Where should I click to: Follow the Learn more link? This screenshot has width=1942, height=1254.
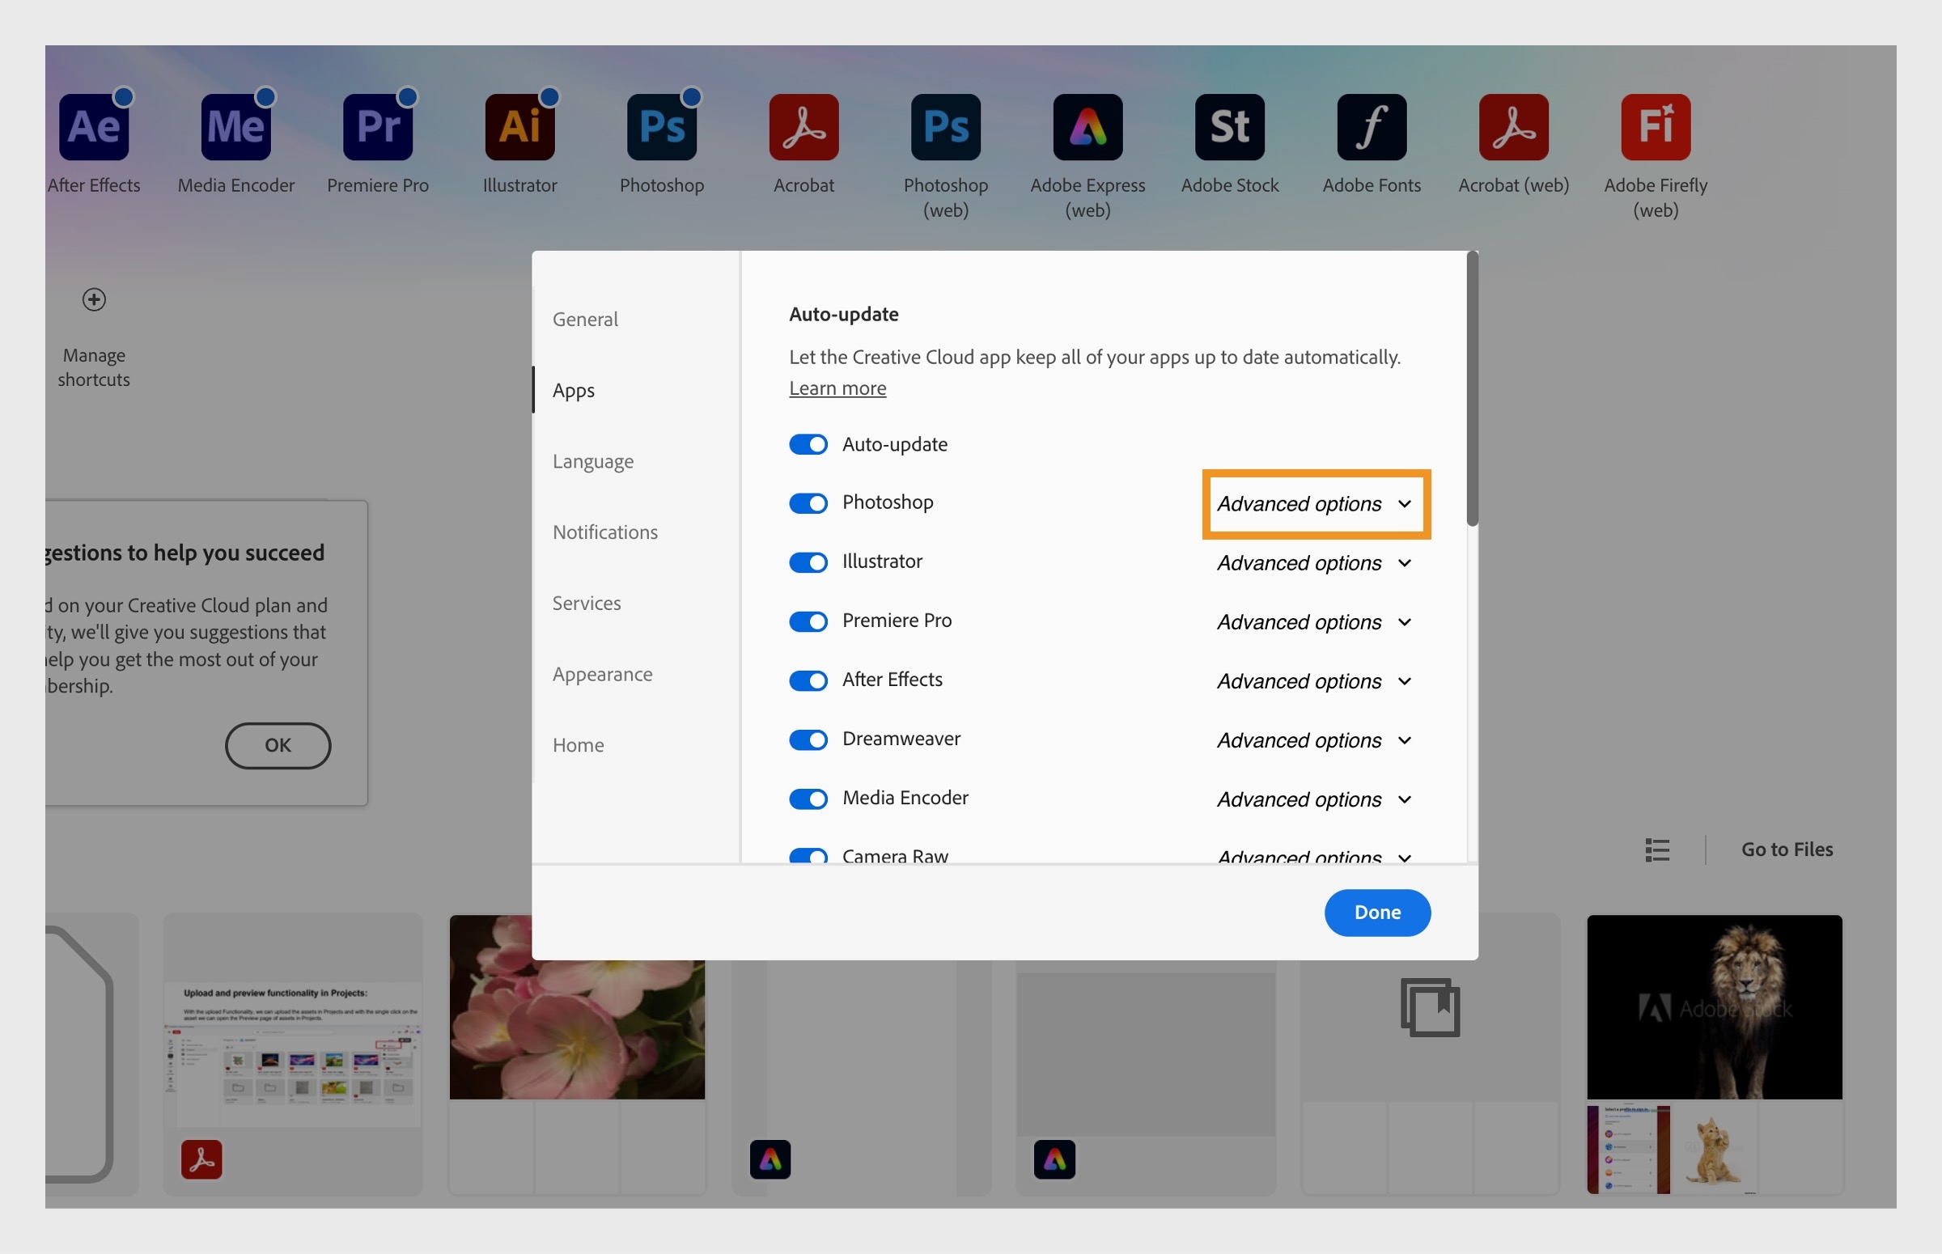point(837,388)
